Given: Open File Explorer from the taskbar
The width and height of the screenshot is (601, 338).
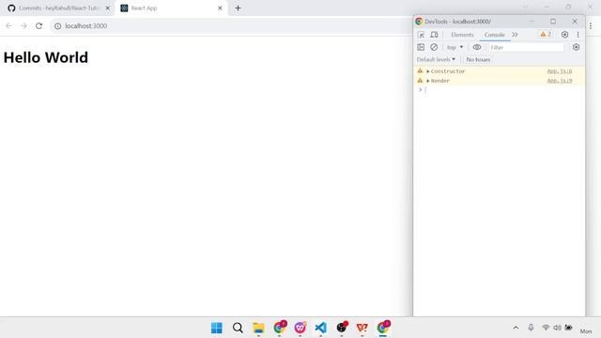Looking at the screenshot, I should click(x=258, y=328).
